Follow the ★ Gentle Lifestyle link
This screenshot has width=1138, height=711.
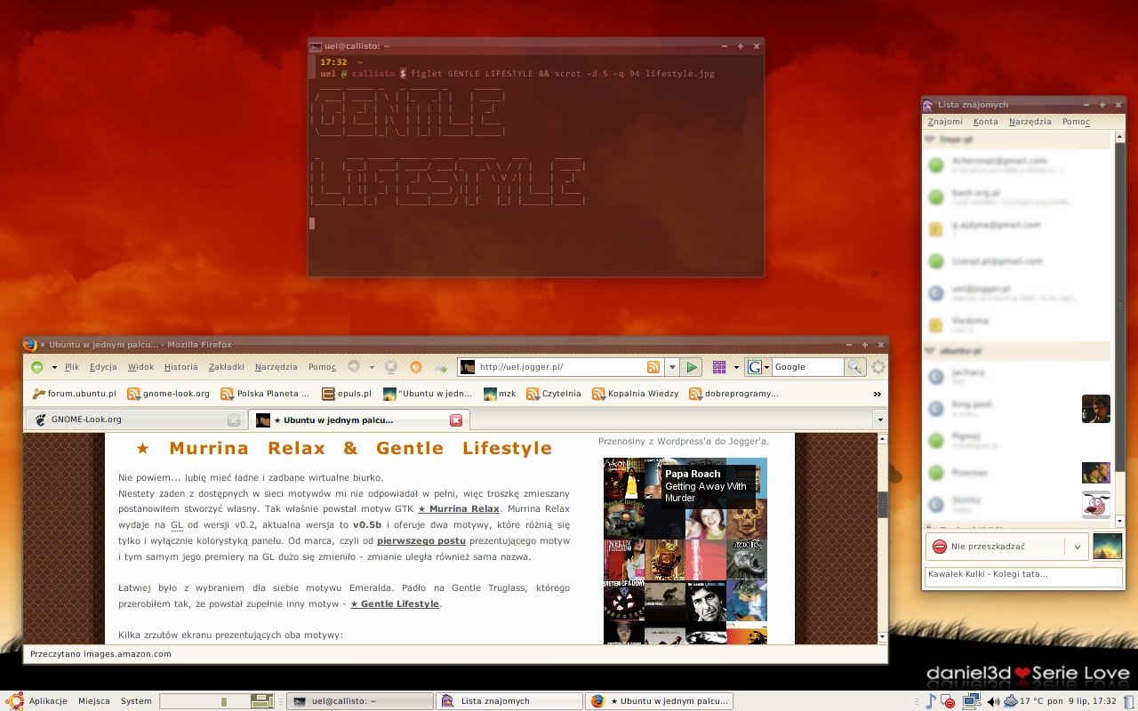394,604
